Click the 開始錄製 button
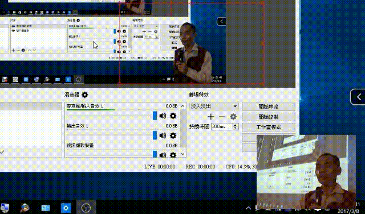365x214 pixels. click(269, 117)
